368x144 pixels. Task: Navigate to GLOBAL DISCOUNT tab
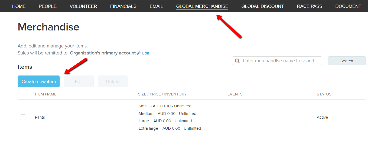point(263,6)
